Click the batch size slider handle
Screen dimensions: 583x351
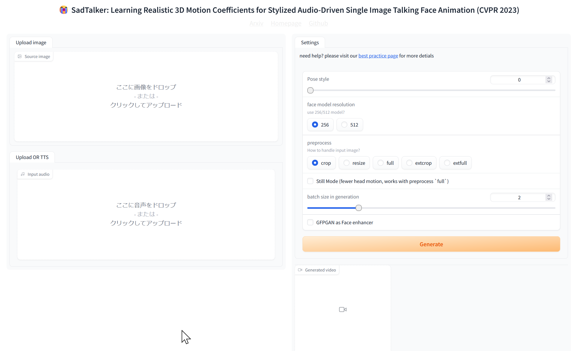(359, 208)
